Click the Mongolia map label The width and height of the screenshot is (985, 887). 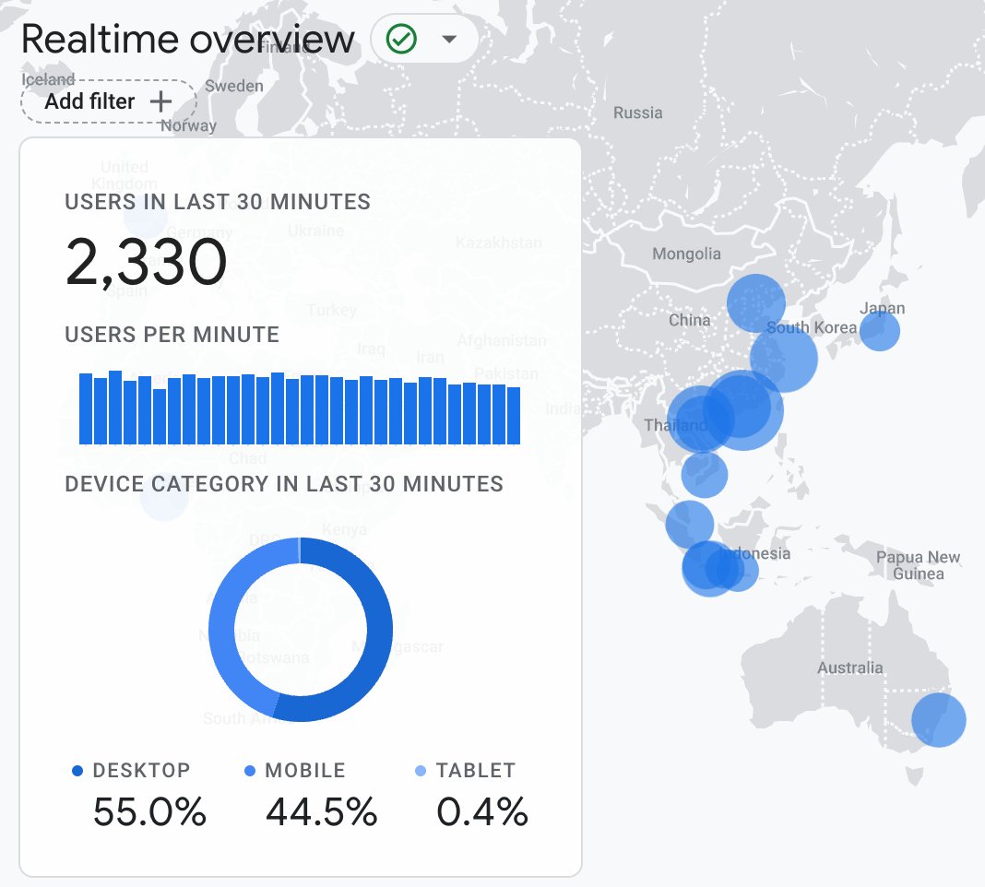(x=686, y=254)
